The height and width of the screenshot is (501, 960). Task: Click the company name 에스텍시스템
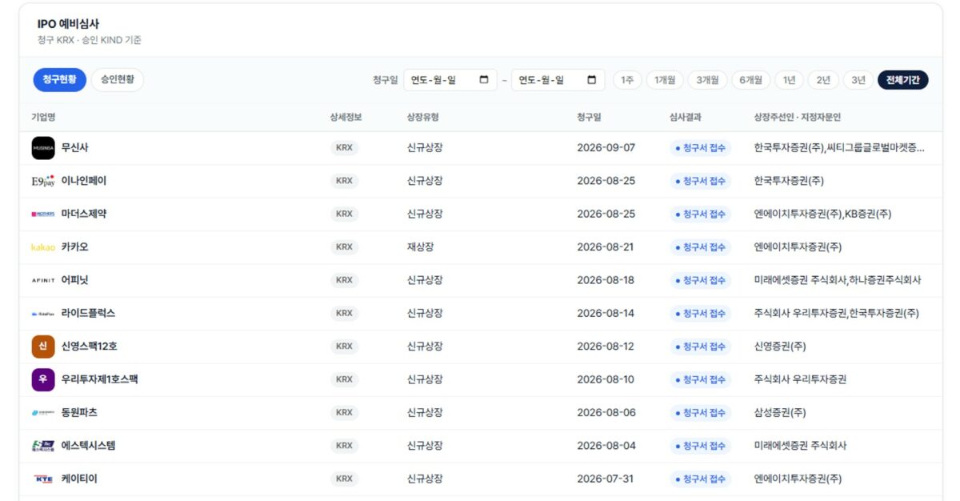88,446
